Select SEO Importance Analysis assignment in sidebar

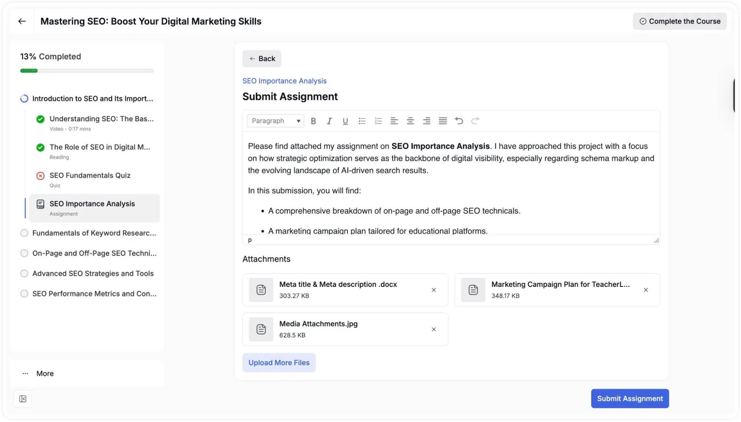pyautogui.click(x=95, y=208)
